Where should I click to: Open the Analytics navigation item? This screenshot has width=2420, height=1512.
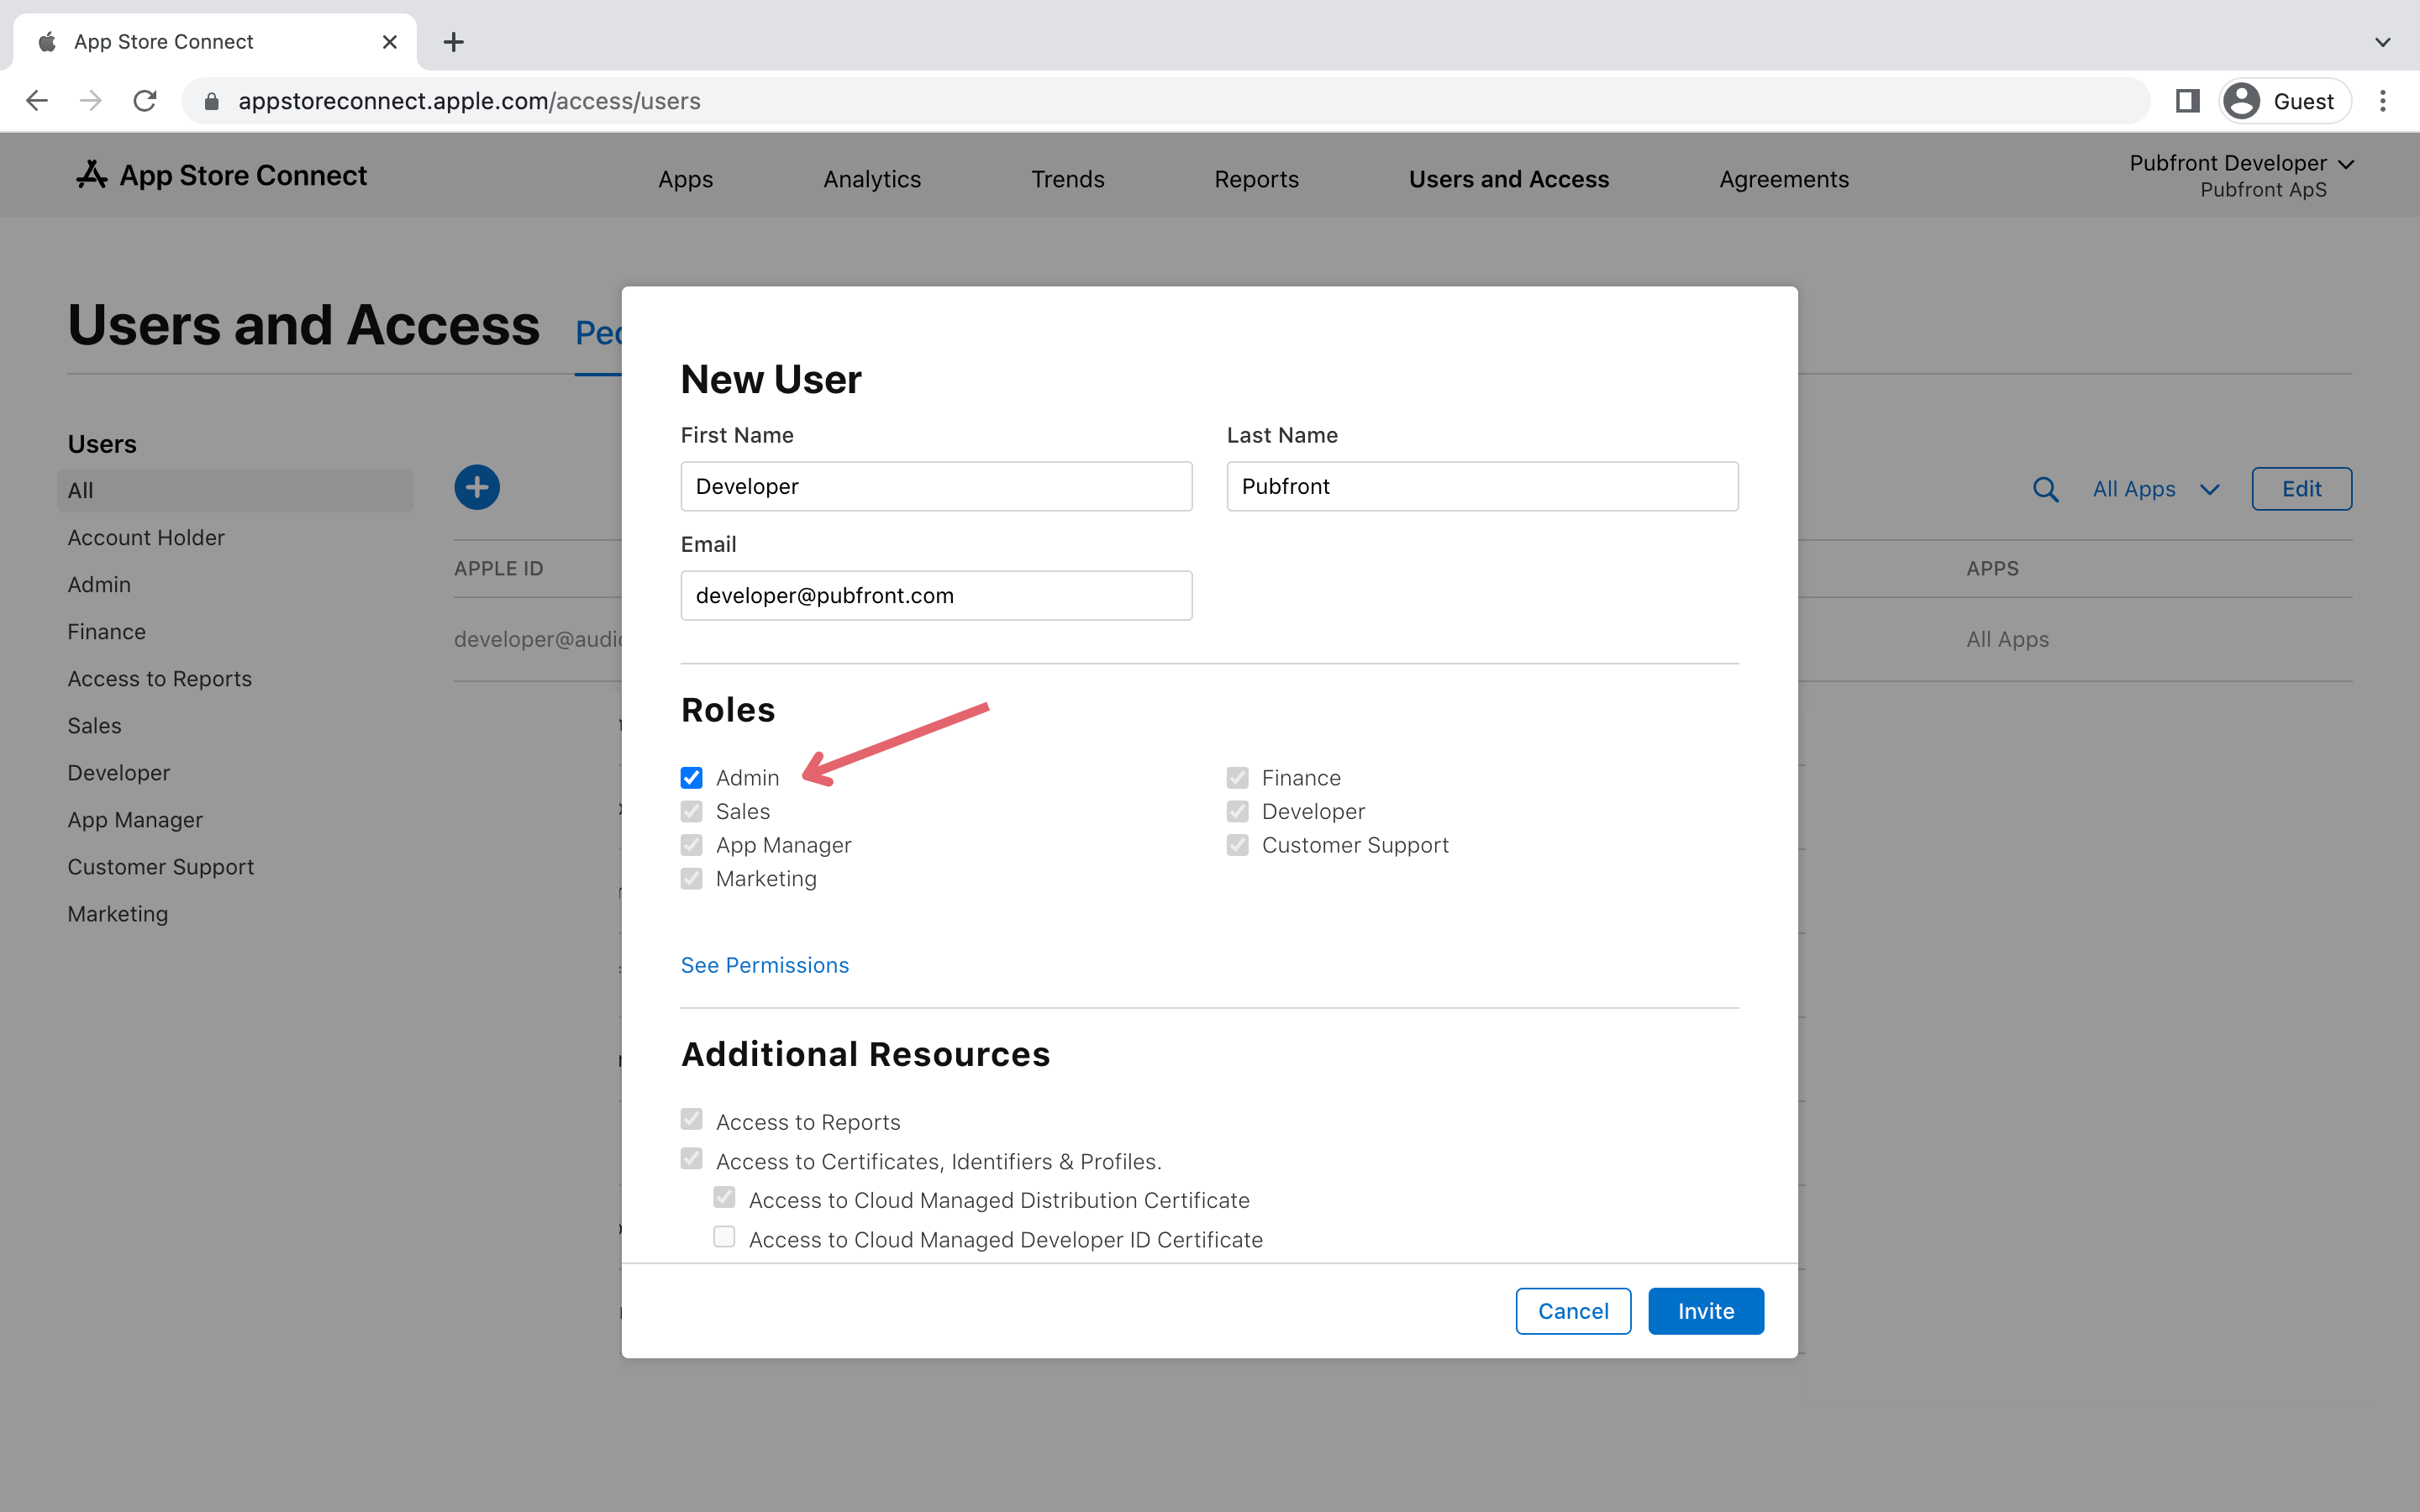click(x=872, y=179)
